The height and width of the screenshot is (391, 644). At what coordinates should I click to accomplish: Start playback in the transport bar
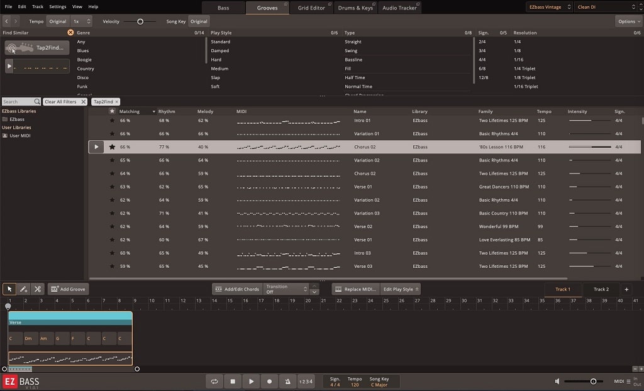(251, 381)
